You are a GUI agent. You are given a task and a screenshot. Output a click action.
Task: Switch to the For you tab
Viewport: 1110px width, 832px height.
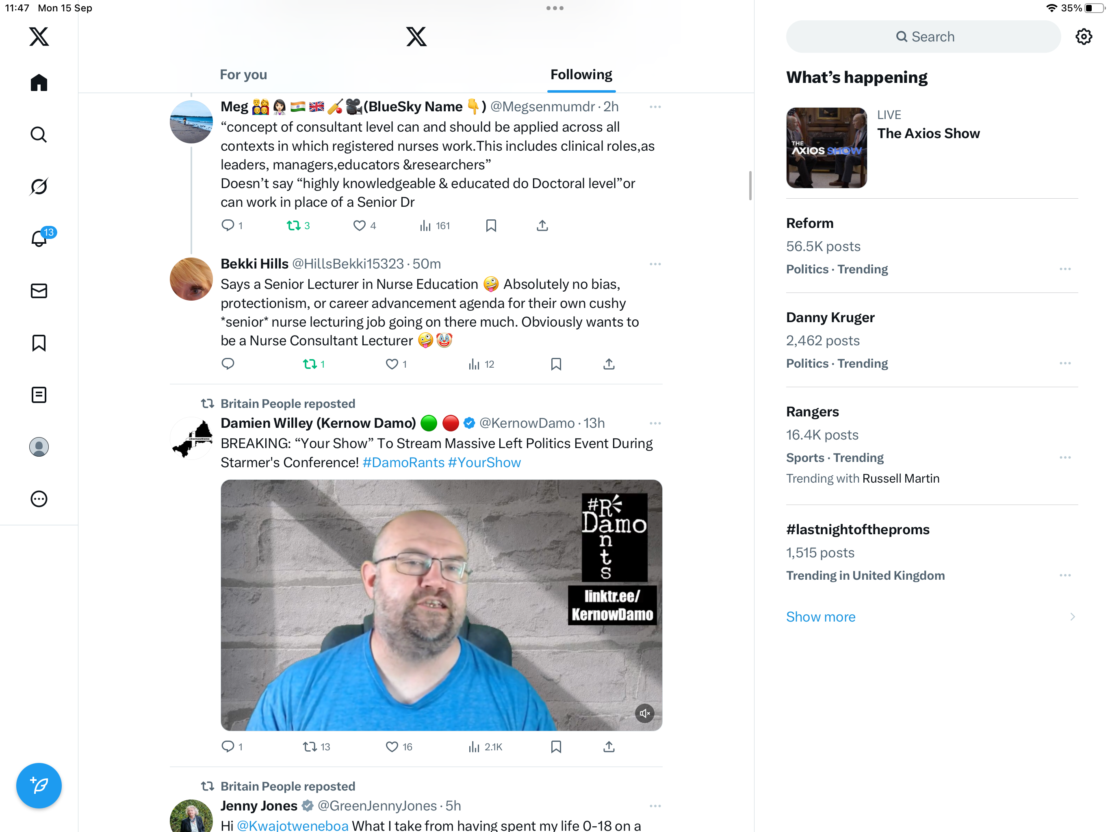[243, 75]
